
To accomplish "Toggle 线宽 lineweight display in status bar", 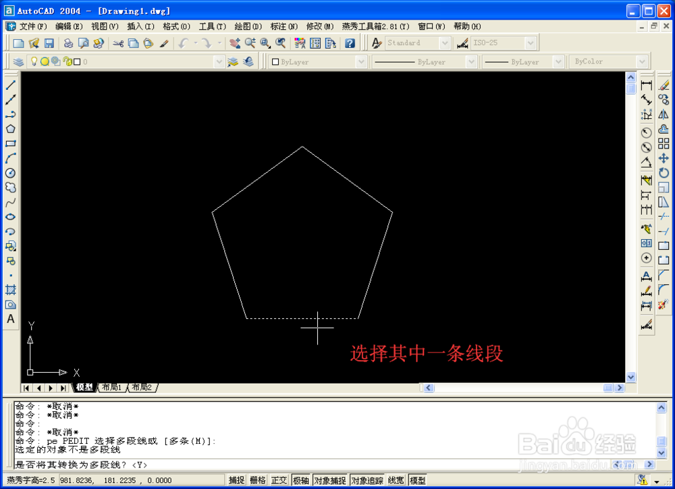I will point(396,480).
